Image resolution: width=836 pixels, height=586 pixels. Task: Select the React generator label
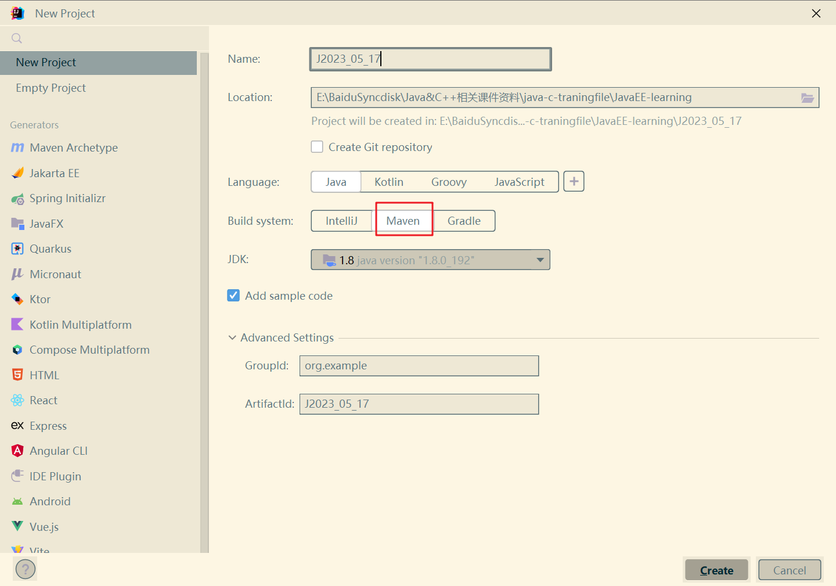(x=44, y=400)
